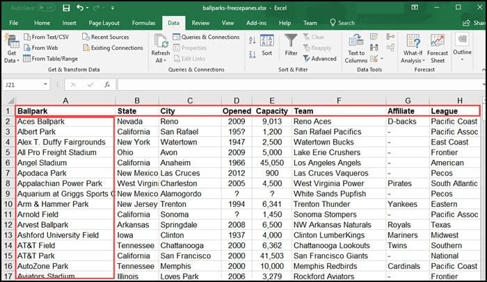Open the File tab
487x282 pixels.
point(13,23)
